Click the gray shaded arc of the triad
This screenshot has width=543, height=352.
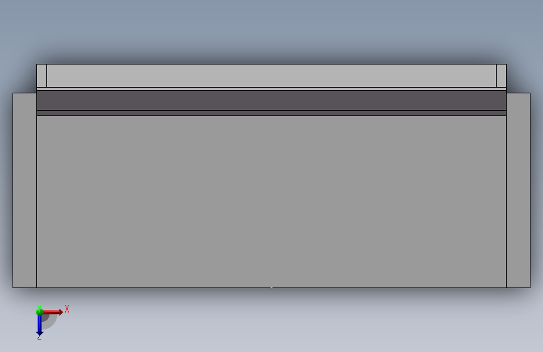(49, 322)
